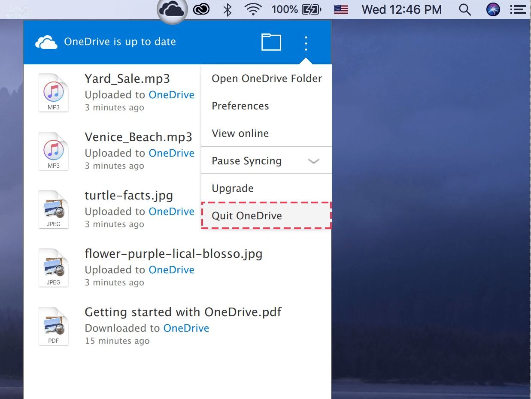The width and height of the screenshot is (531, 399).
Task: Launch Siri from the menu bar
Action: pos(493,9)
